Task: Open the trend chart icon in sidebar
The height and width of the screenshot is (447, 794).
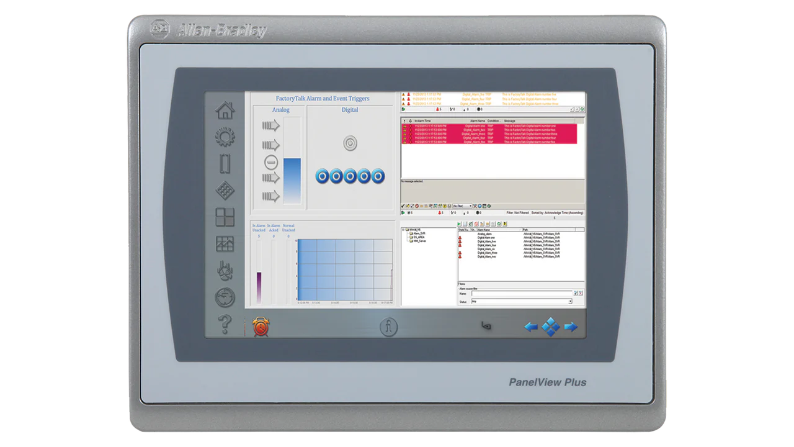Action: tap(225, 244)
